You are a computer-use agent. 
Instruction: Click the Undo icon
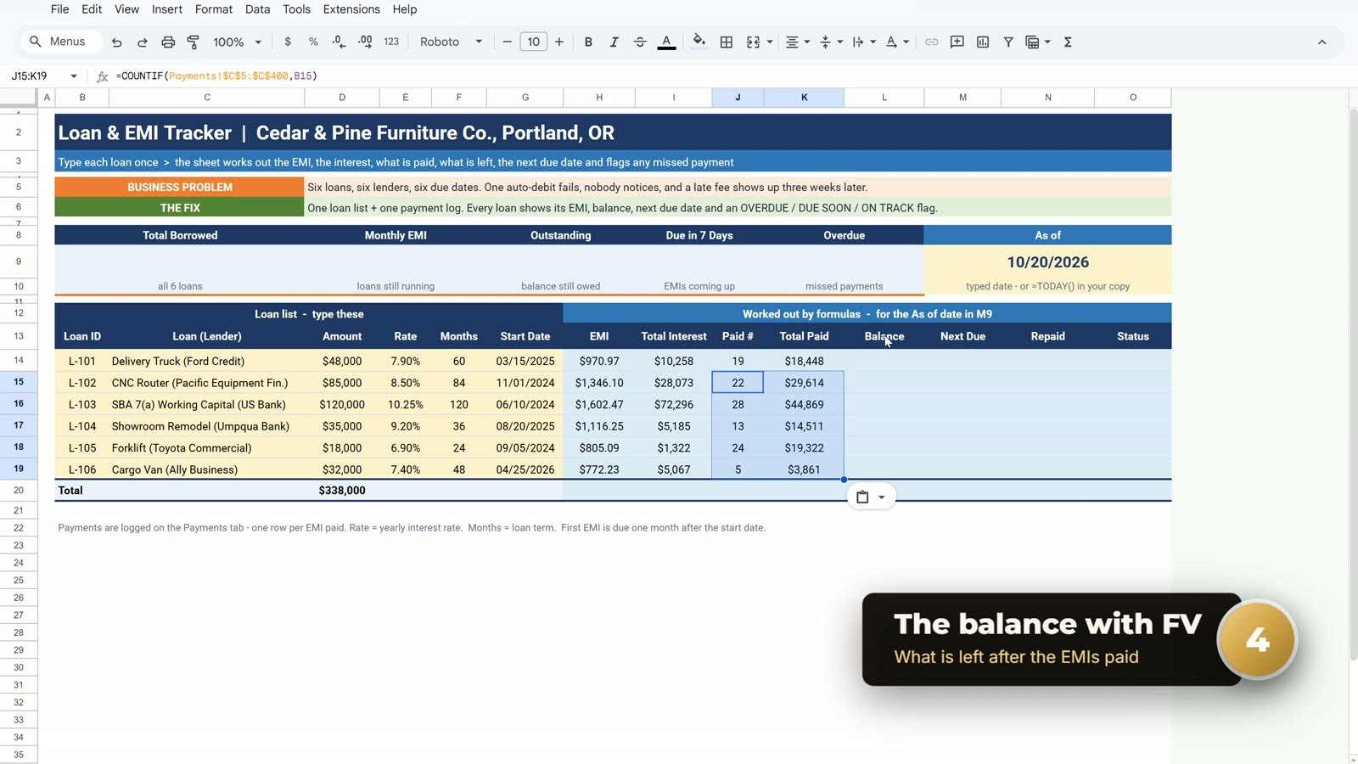tap(116, 42)
